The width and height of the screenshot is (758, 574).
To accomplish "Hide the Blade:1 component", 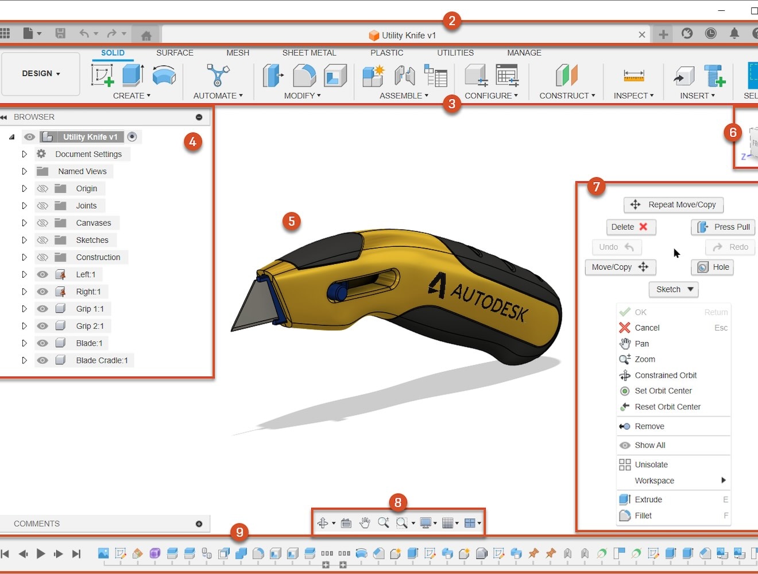I will point(42,343).
